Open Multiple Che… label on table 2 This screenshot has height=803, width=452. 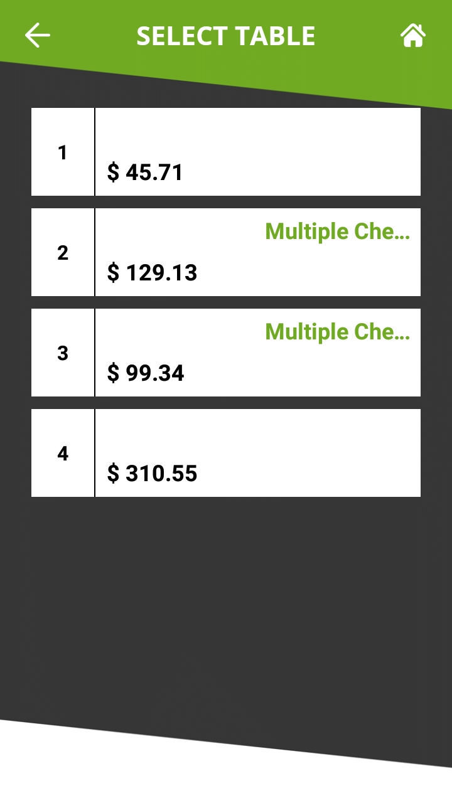[337, 231]
